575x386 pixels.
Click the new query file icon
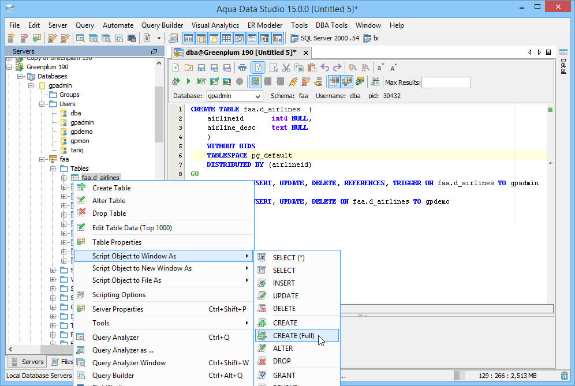(x=176, y=68)
